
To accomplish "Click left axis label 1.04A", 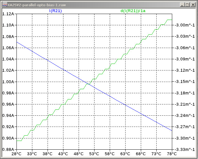I will point(8,59).
